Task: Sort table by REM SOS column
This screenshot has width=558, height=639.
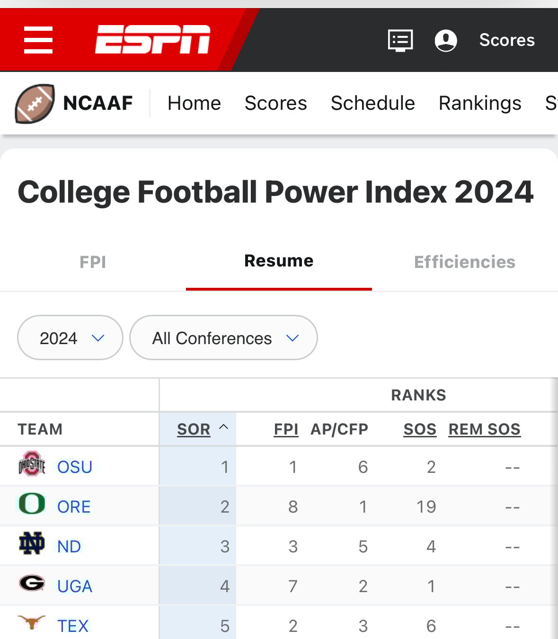Action: click(484, 429)
